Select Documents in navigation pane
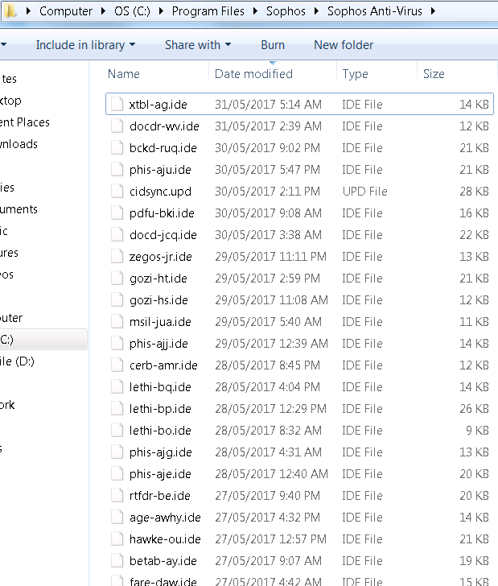 pyautogui.click(x=19, y=209)
